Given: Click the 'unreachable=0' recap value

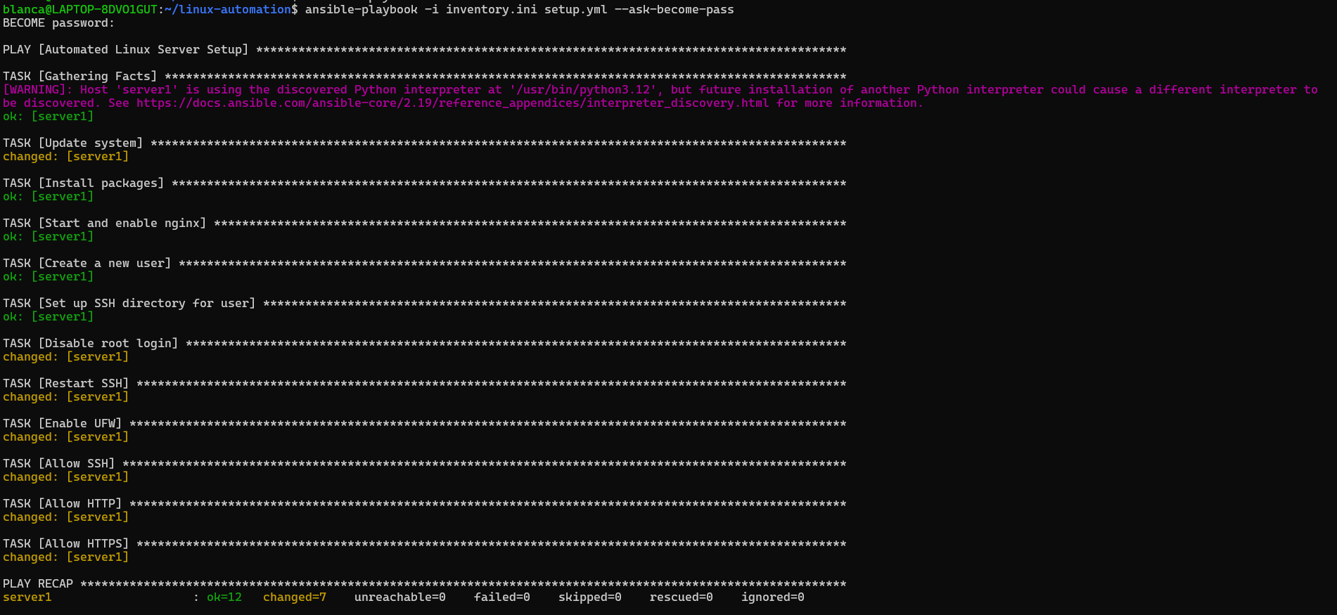Looking at the screenshot, I should pos(400,597).
